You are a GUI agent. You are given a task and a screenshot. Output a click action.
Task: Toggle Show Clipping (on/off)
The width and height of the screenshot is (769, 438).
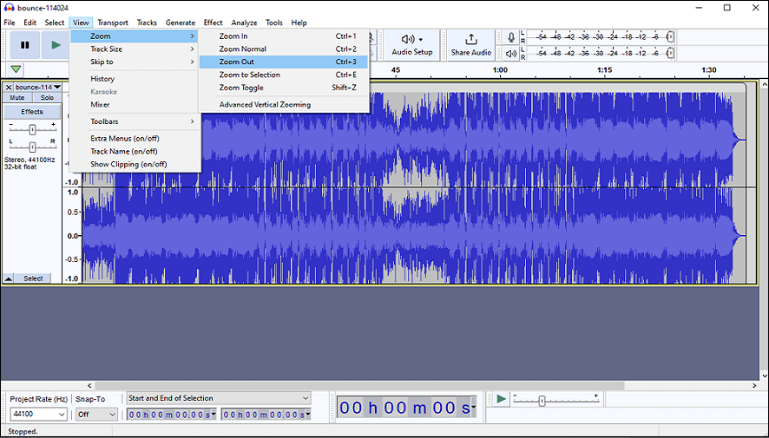(x=128, y=164)
